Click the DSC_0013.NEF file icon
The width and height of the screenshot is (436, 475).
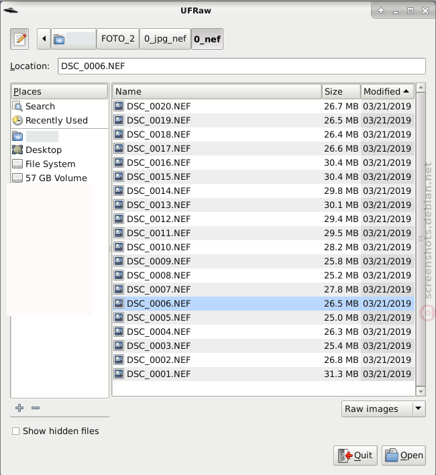(119, 205)
